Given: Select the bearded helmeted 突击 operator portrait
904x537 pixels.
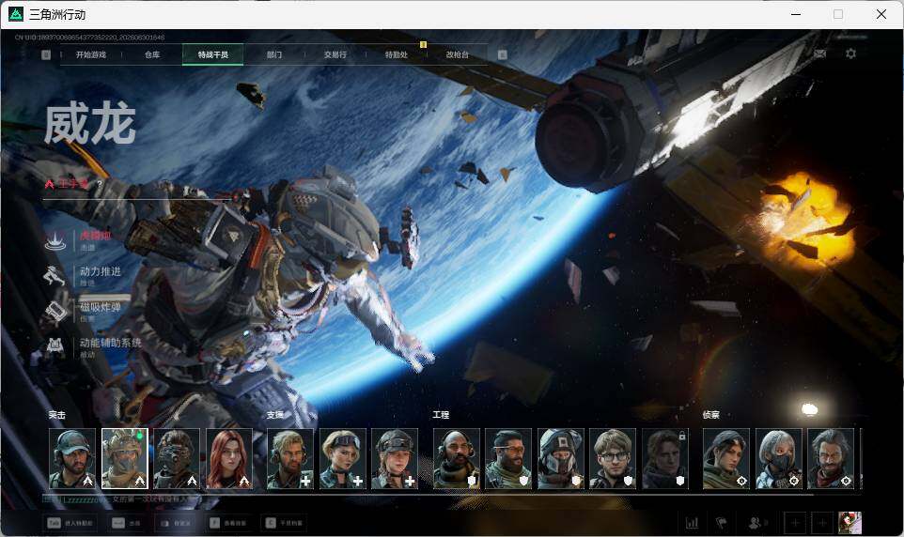Looking at the screenshot, I should pyautogui.click(x=72, y=459).
